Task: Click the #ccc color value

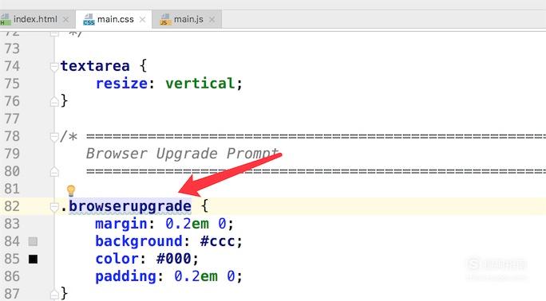Action: (x=218, y=241)
